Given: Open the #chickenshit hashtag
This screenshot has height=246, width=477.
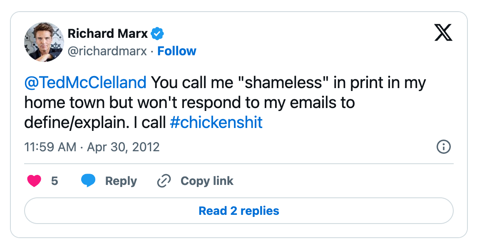Looking at the screenshot, I should [216, 123].
